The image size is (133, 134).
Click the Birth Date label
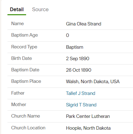point(21,58)
